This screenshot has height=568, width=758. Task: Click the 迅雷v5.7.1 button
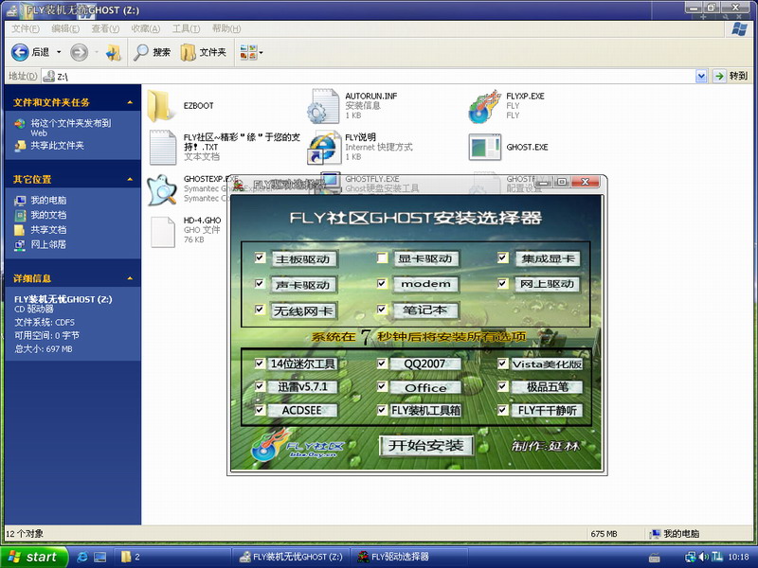click(302, 387)
